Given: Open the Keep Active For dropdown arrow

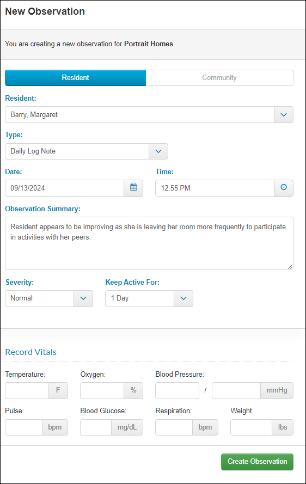Looking at the screenshot, I should click(183, 298).
